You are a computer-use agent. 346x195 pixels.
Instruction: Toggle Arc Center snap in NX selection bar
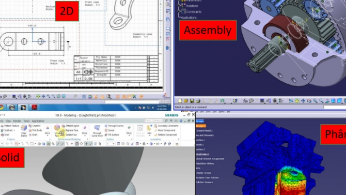(x=77, y=144)
